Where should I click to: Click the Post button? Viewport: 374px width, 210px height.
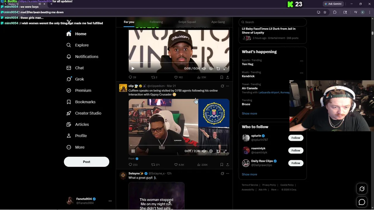coord(86,162)
